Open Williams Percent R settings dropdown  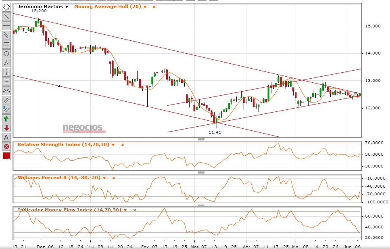coord(104,178)
